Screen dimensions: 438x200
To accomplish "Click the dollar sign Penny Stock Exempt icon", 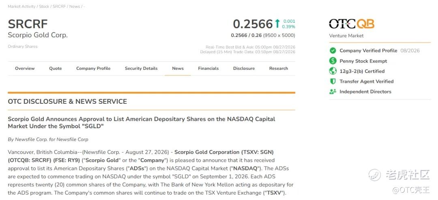I will pyautogui.click(x=333, y=61).
